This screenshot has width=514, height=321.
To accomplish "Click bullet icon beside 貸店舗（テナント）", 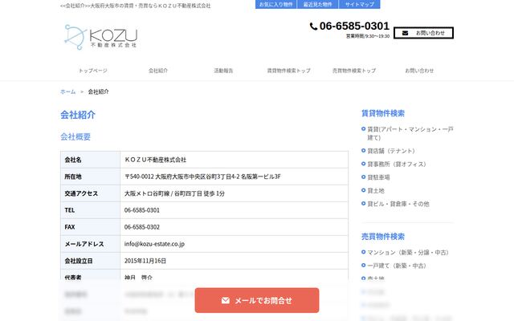I will 363,151.
